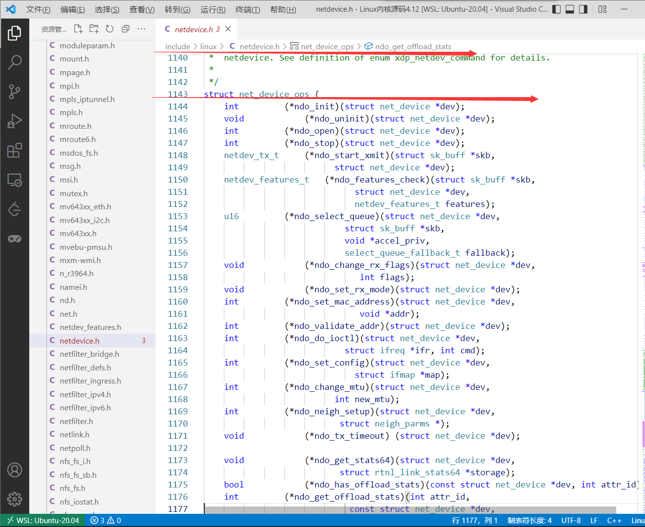Open the Remote Explorer view

[x=15, y=180]
